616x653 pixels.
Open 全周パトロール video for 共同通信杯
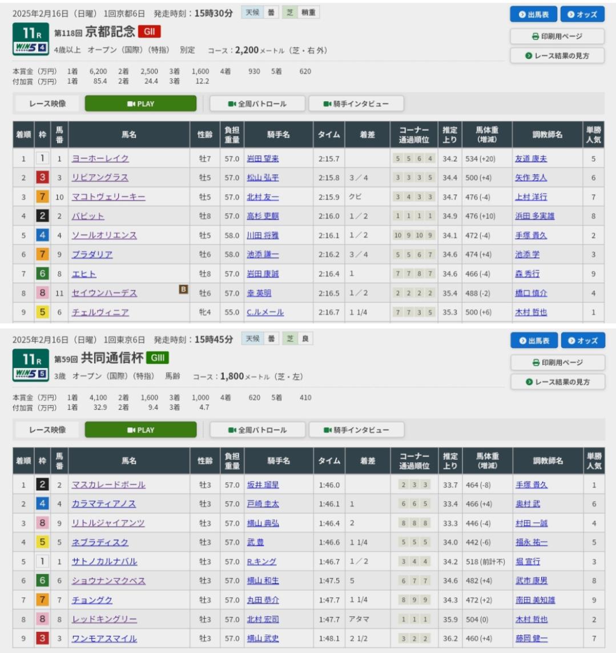[x=257, y=430]
